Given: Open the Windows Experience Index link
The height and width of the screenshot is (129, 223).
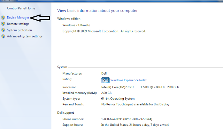Looking at the screenshot, I should [129, 80].
